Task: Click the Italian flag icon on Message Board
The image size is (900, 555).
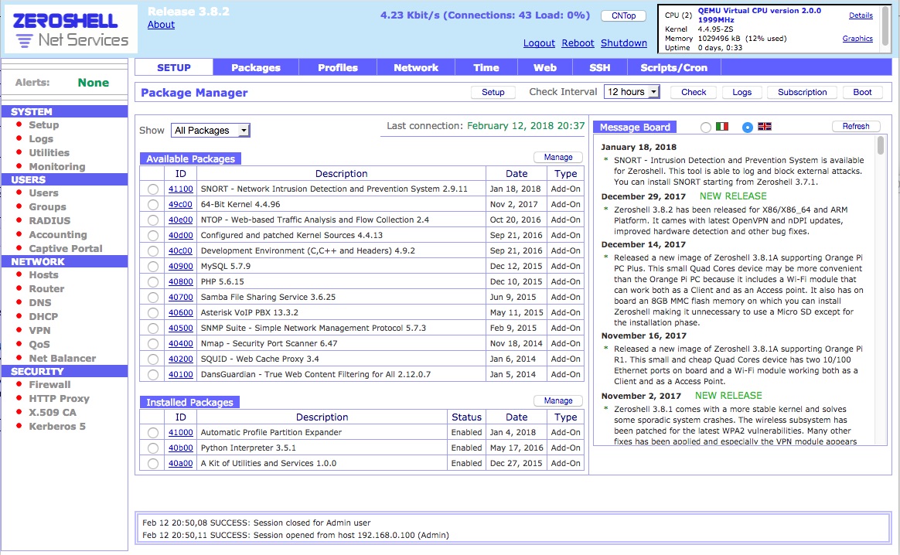Action: 721,127
